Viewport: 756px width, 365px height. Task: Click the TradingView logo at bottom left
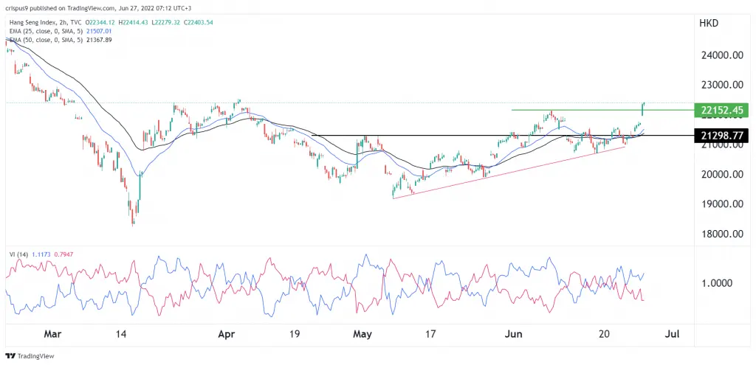point(30,356)
